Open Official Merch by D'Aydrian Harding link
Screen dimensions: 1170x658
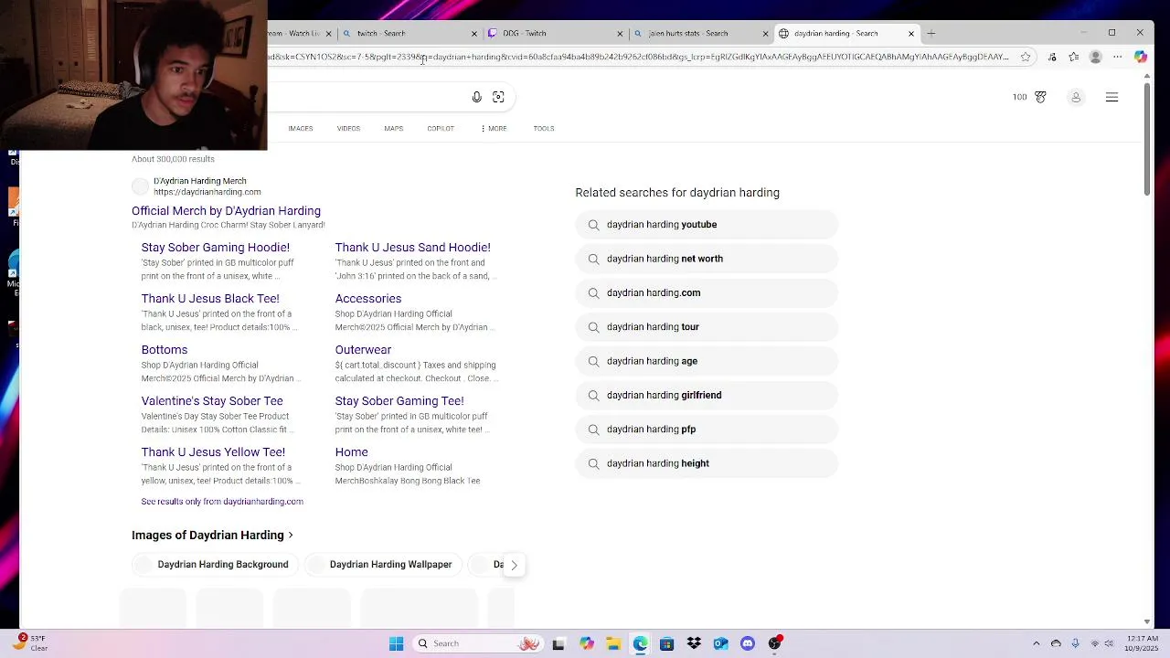226,211
